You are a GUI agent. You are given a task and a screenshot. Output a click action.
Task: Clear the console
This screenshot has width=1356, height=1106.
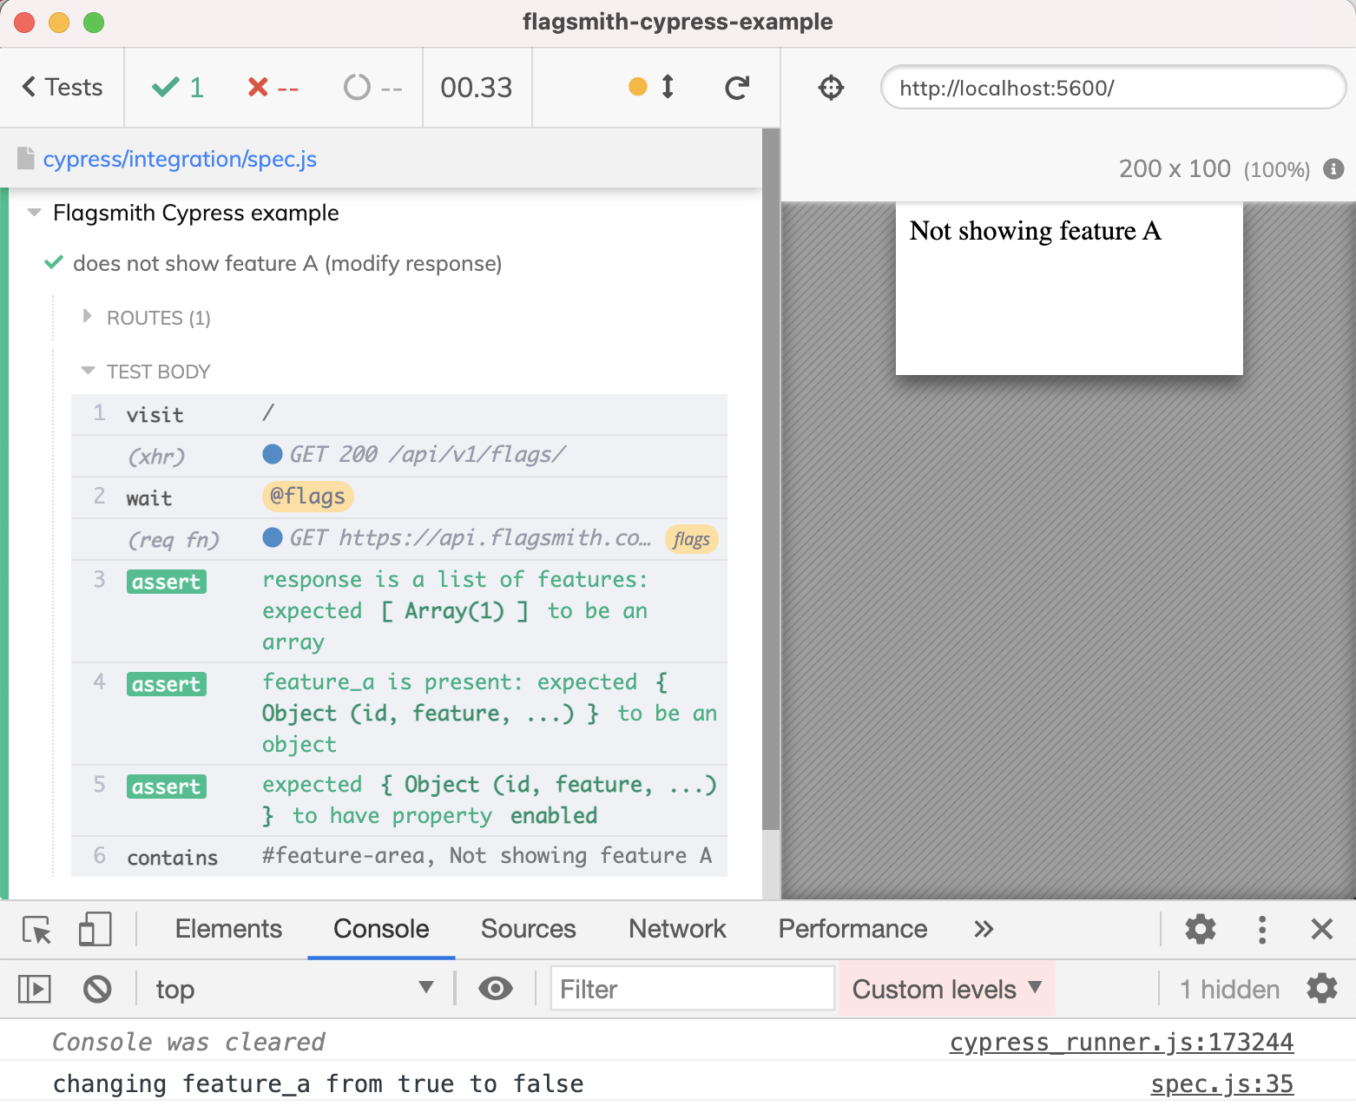tap(97, 989)
